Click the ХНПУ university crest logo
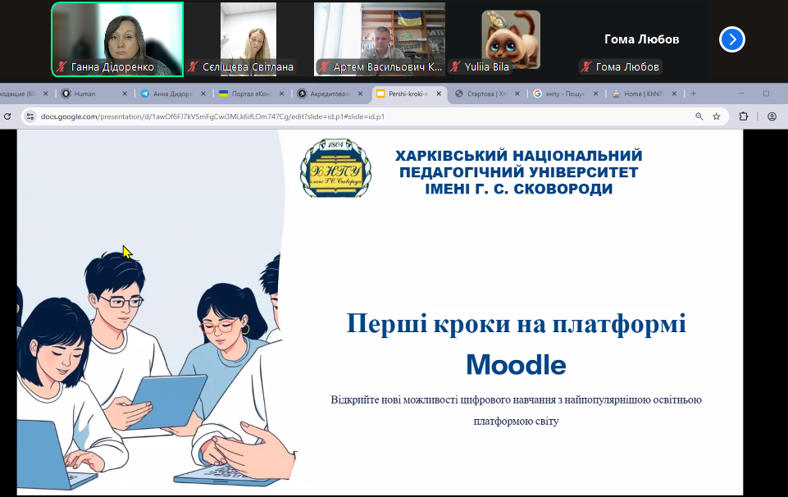788x497 pixels. (335, 168)
